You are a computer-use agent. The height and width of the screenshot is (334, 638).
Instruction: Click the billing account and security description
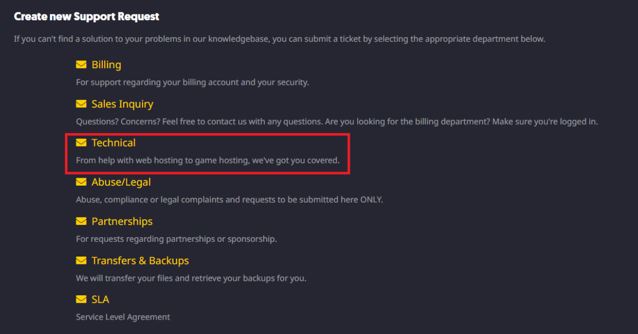(x=192, y=82)
